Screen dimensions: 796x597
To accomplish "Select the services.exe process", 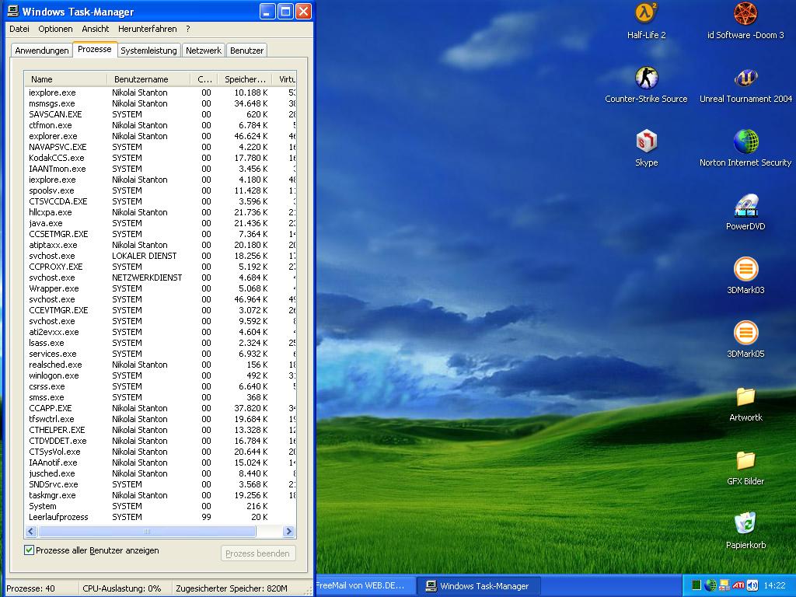I will click(x=160, y=354).
